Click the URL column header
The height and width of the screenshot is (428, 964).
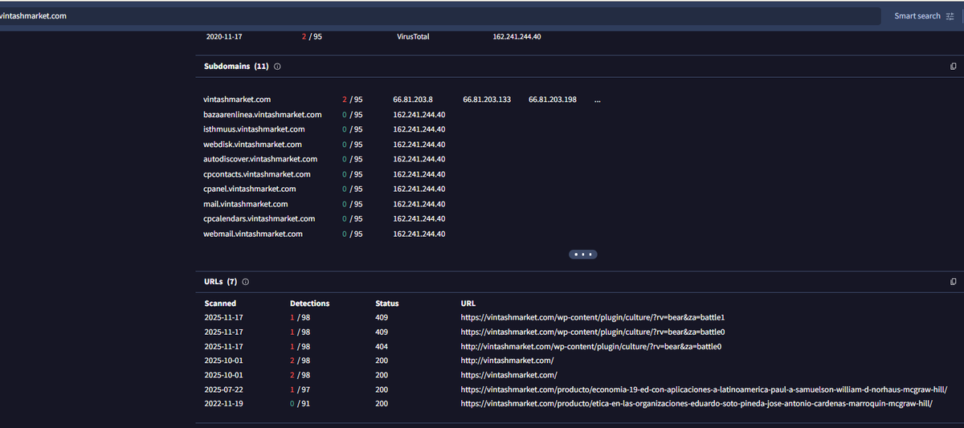point(468,304)
